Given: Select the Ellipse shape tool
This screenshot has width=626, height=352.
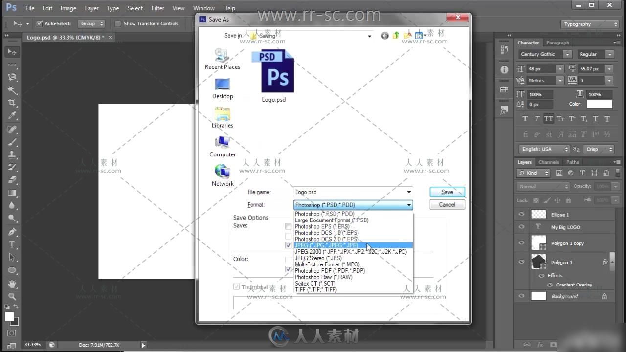Looking at the screenshot, I should tap(12, 270).
